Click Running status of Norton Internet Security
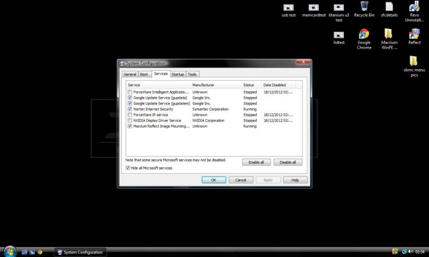The image size is (429, 257). [x=250, y=109]
